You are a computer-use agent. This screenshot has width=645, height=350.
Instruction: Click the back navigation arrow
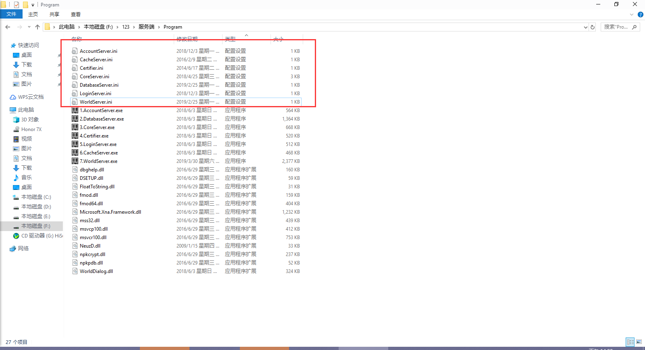pyautogui.click(x=8, y=27)
